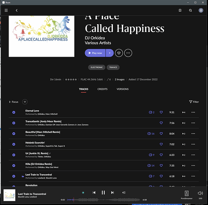The width and height of the screenshot is (208, 205).
Task: Open more options for Transatlantic
Action: [193, 123]
